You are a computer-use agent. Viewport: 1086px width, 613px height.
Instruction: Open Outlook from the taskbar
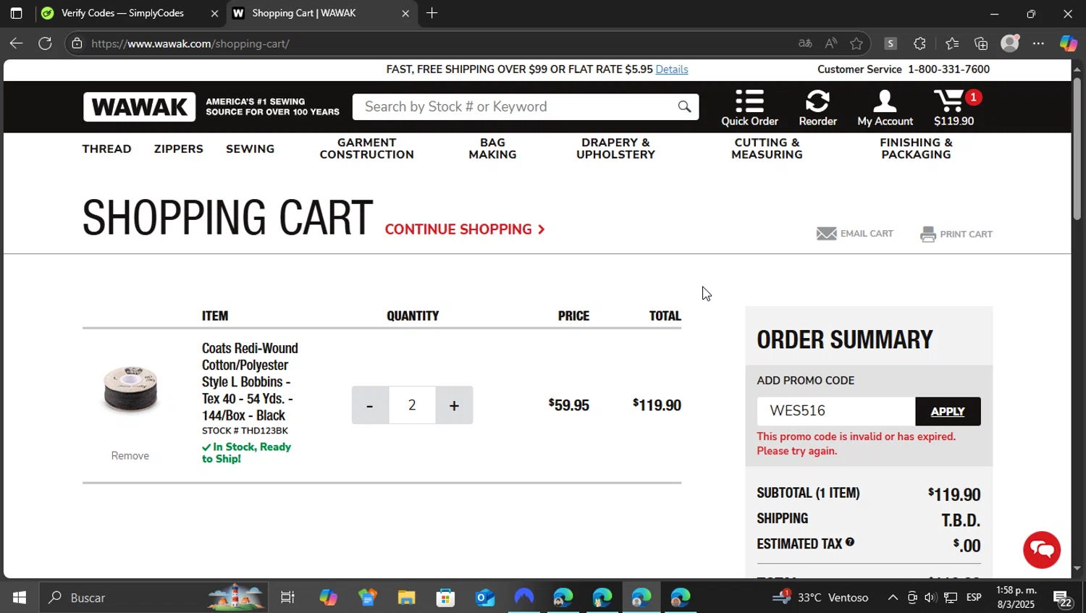[484, 598]
